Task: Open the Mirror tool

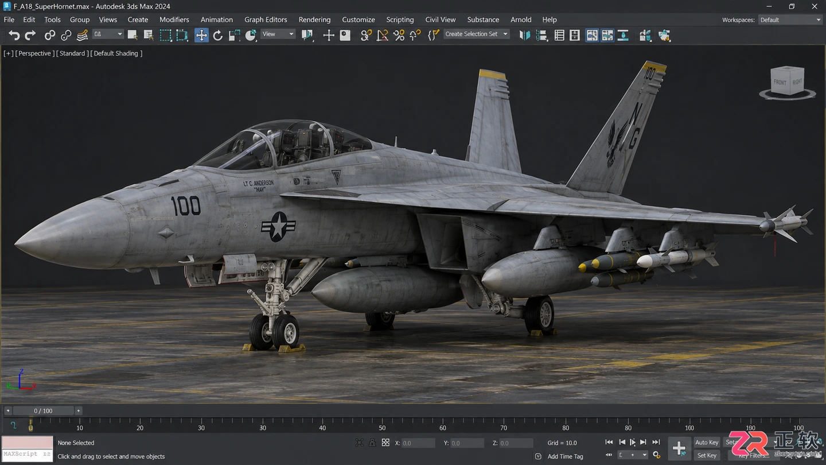Action: pyautogui.click(x=525, y=35)
